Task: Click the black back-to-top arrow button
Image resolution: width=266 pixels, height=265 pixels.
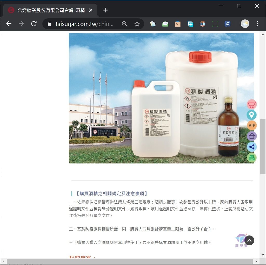Action: 249,240
